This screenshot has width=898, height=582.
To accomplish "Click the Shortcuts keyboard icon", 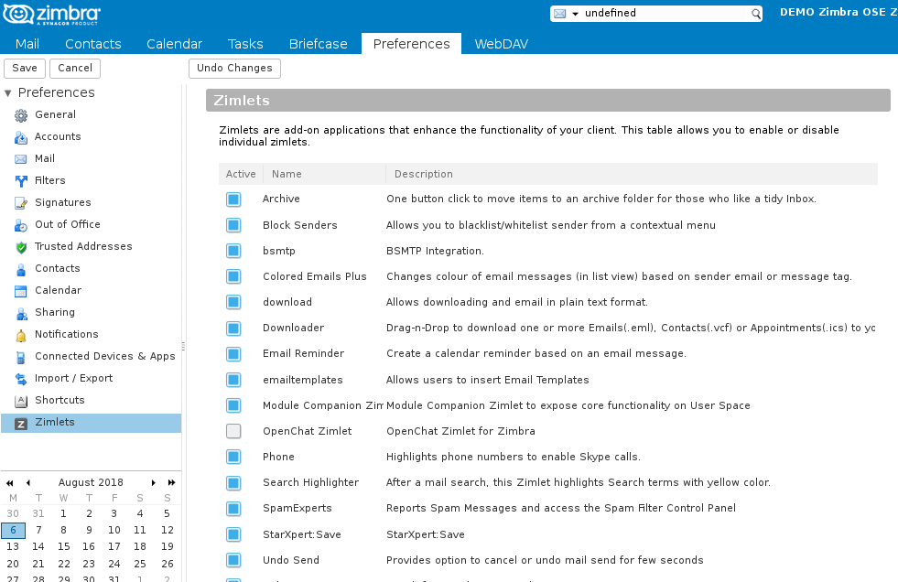I will (x=21, y=401).
